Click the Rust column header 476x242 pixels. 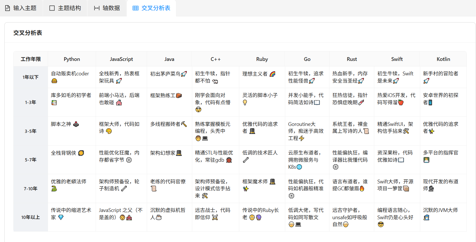pyautogui.click(x=352, y=59)
